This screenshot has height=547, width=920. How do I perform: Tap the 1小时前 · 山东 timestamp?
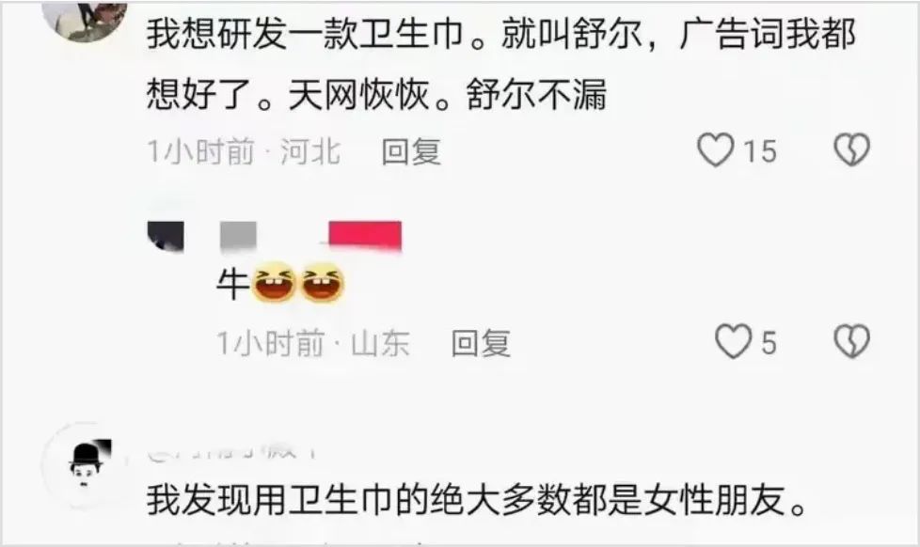[x=313, y=343]
